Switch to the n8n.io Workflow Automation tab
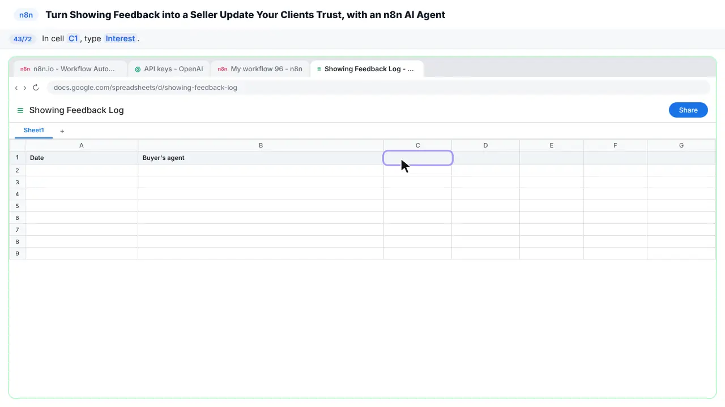 pyautogui.click(x=70, y=69)
